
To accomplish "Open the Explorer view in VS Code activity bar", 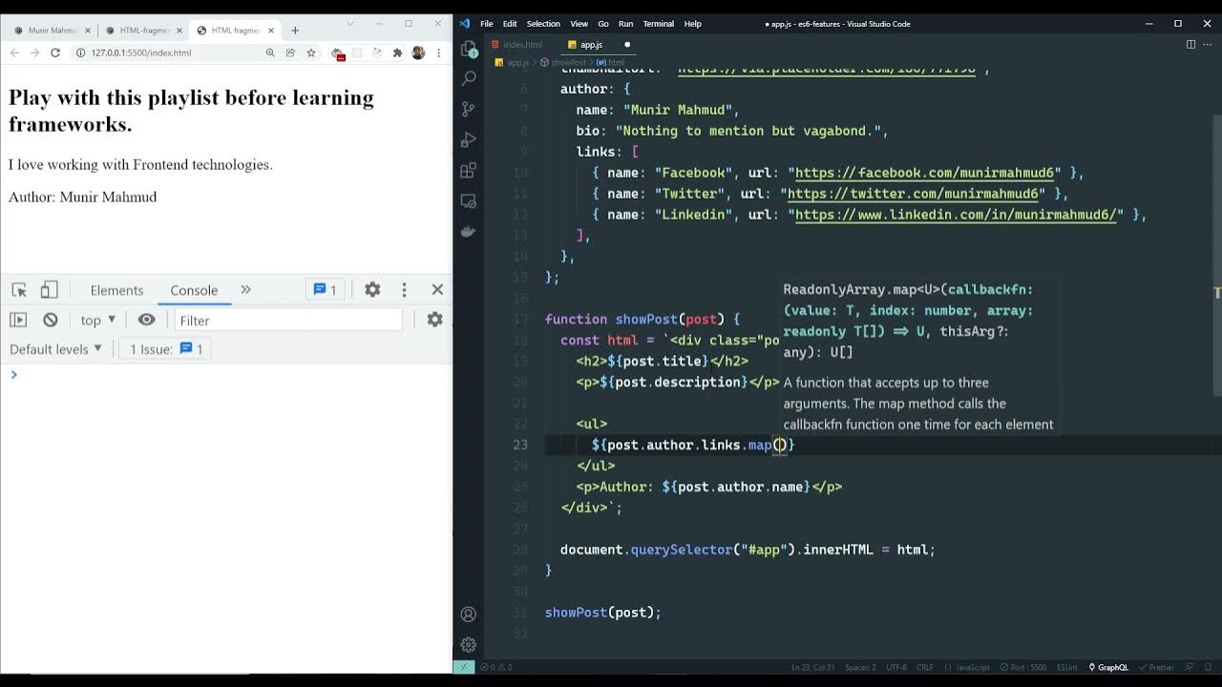I will [x=469, y=48].
